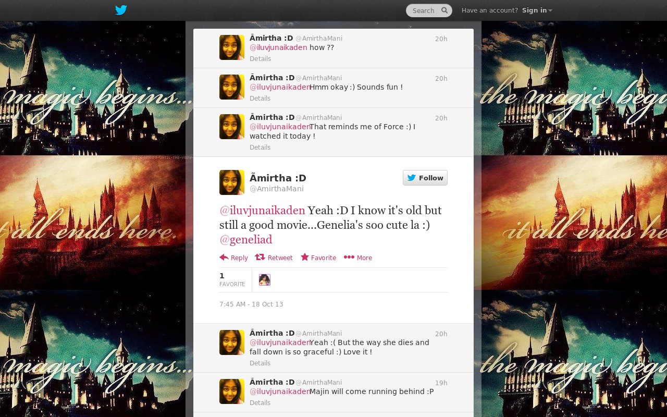Focus the Search input field
667x417 pixels.
pos(429,10)
